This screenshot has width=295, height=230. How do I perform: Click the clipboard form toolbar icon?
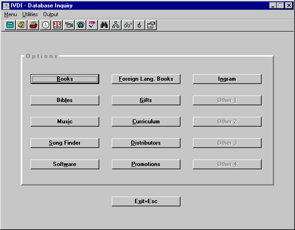point(151,25)
